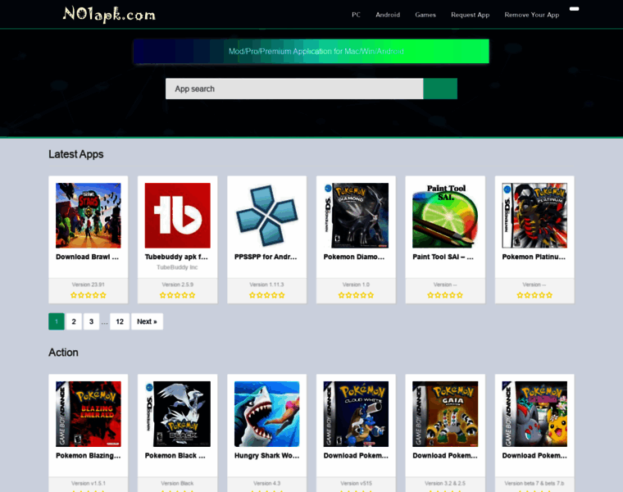Open Hungry Shark World icon
This screenshot has height=492, width=623.
pyautogui.click(x=266, y=414)
